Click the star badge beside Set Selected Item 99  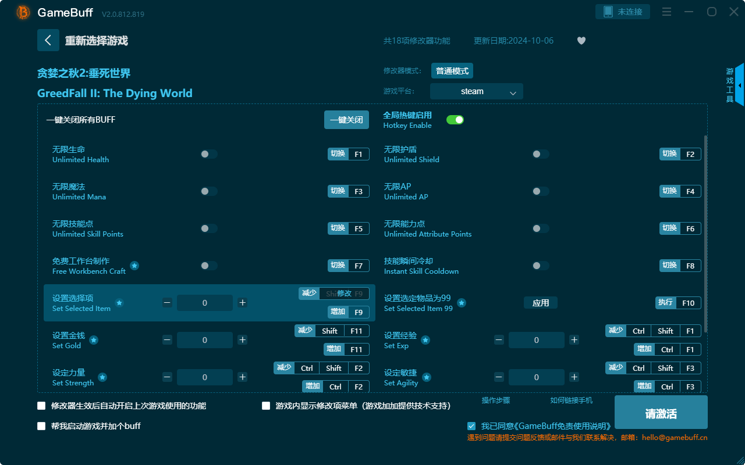[462, 303]
